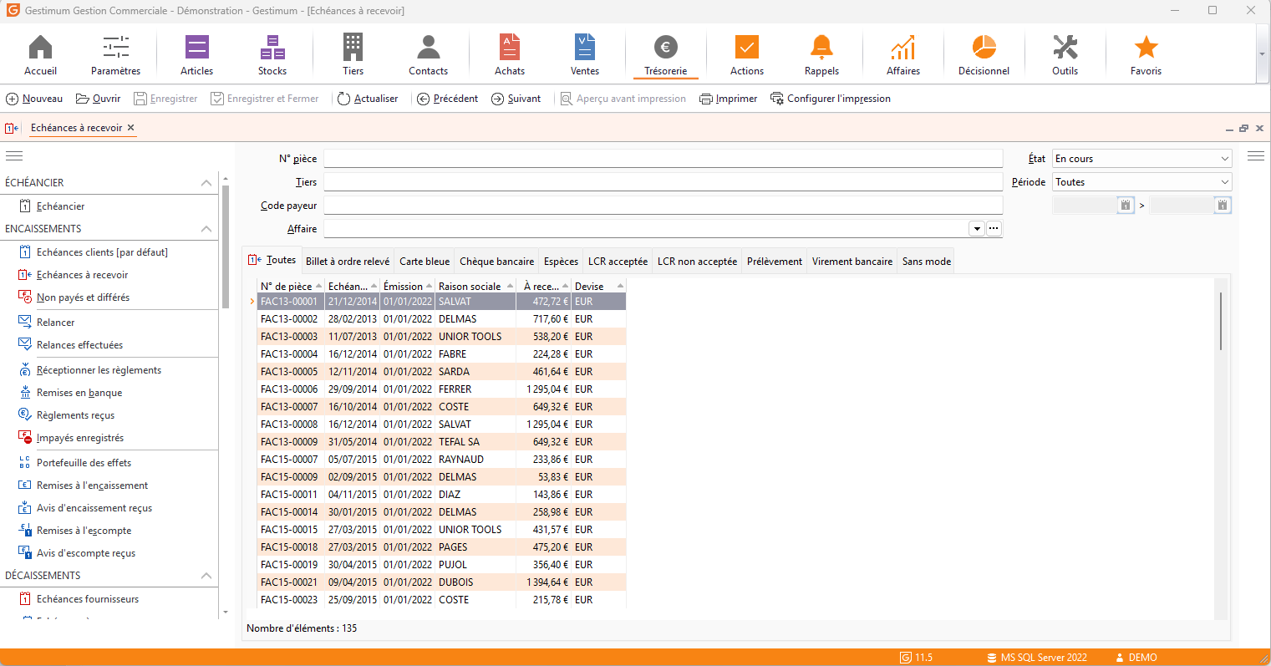
Task: Go to Précédent record
Action: pyautogui.click(x=447, y=99)
